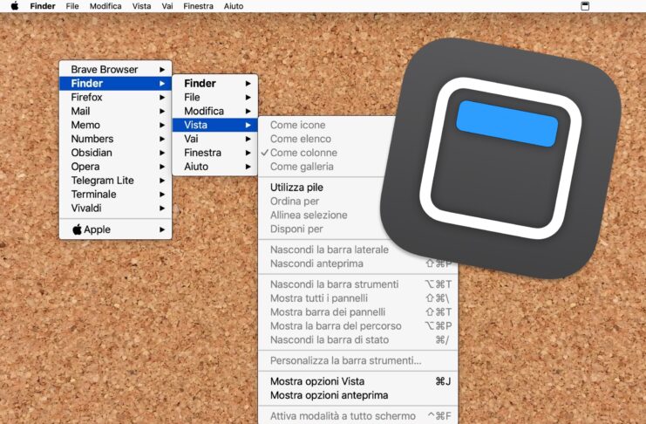Click the large app logo on the desktop

pyautogui.click(x=500, y=159)
